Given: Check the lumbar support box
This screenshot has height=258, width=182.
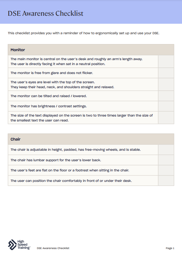Looking at the screenshot, I should (166, 160).
